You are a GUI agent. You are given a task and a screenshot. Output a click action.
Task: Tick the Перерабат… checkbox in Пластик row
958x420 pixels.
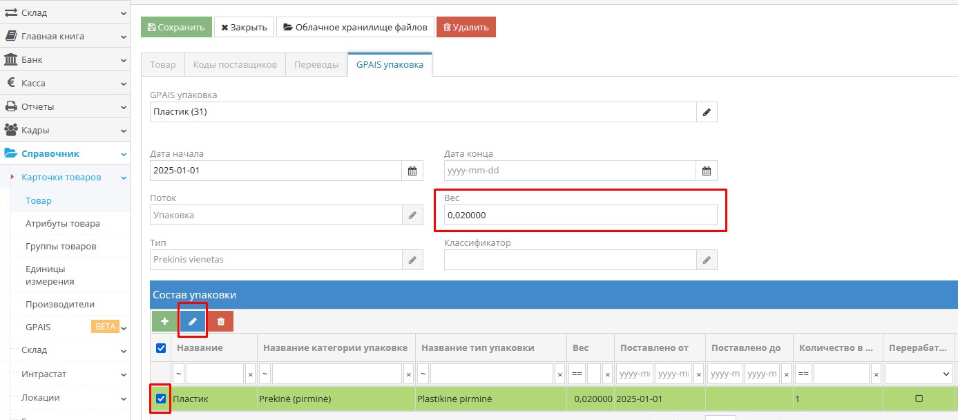[x=919, y=399]
